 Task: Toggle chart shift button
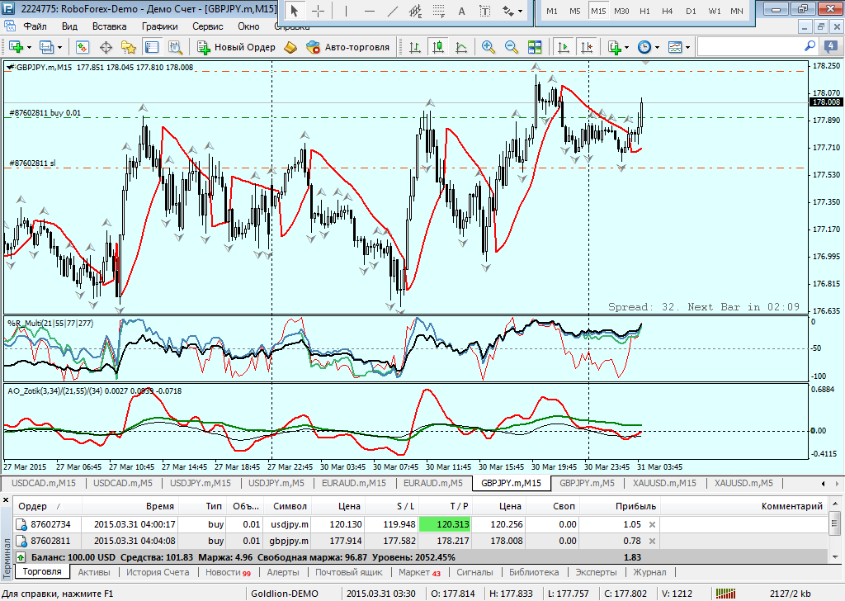tap(587, 47)
